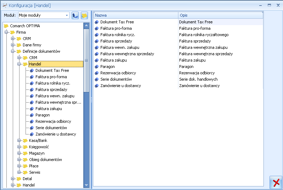Minimize the Konfiguracja window
The image size is (283, 190).
coord(260,5)
